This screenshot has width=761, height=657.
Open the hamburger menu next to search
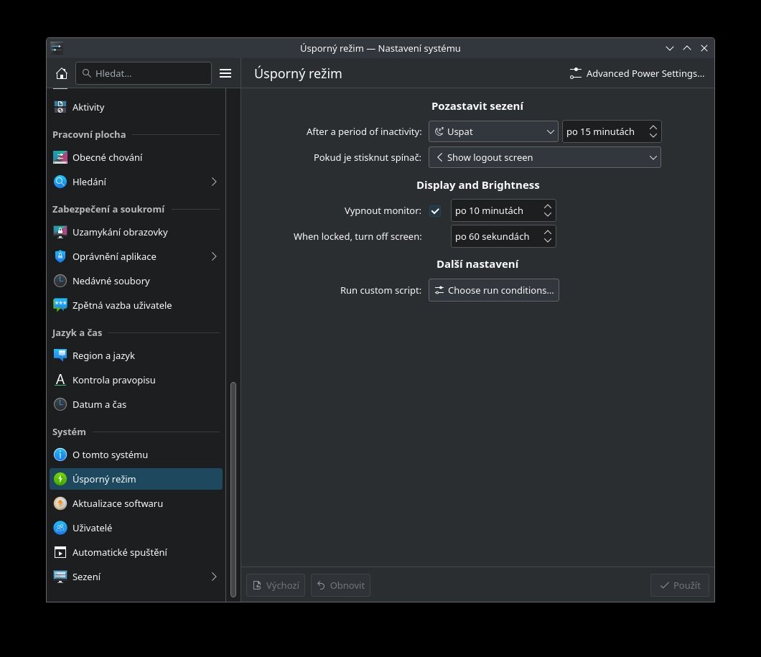(x=225, y=73)
